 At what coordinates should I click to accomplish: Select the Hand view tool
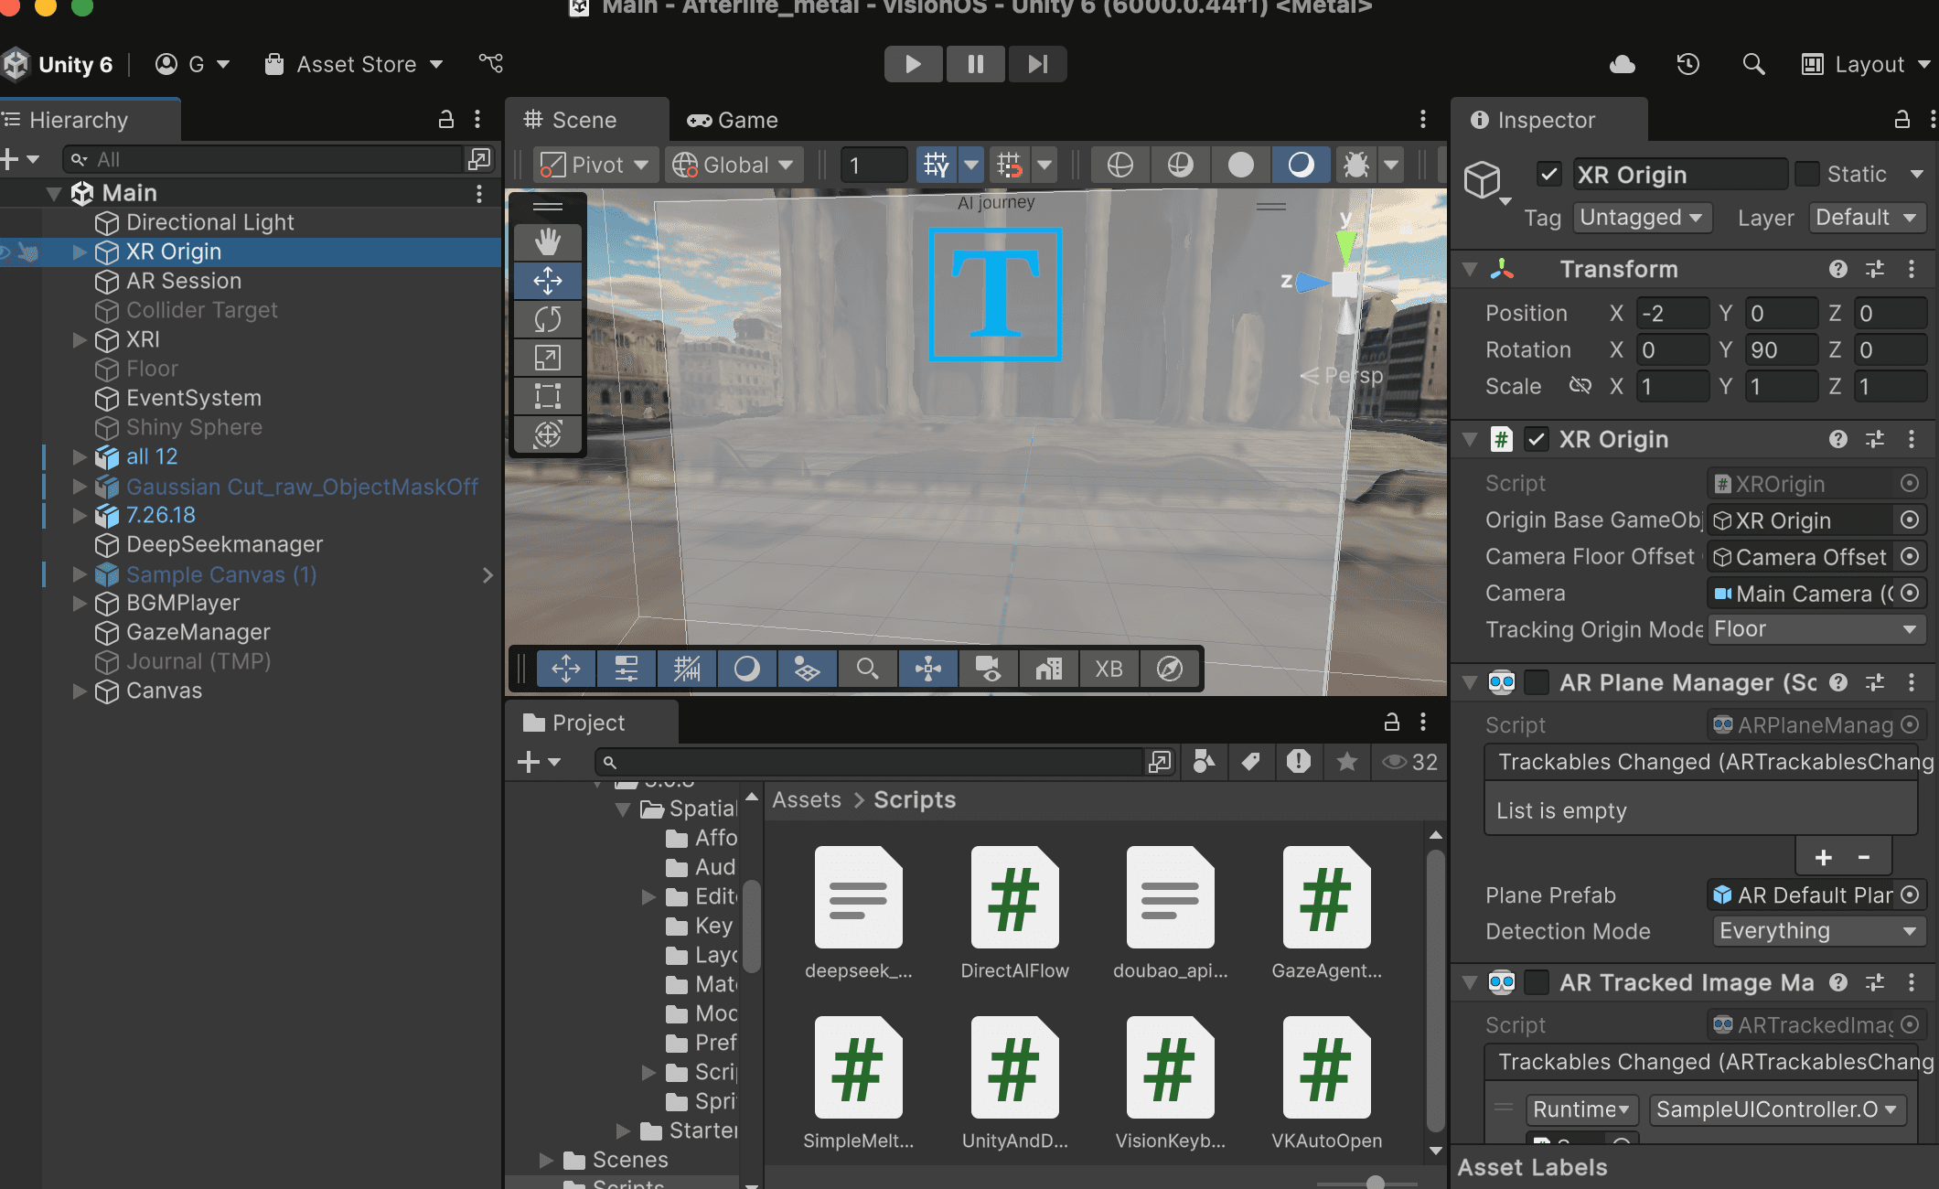[547, 242]
